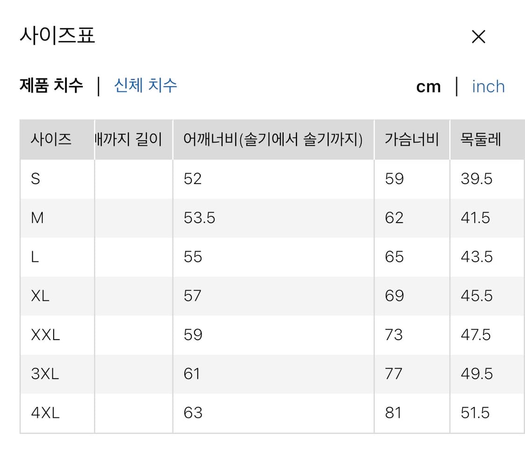Screen dimensions: 525x464
Task: Select the 어깨너비 column header
Action: point(272,138)
